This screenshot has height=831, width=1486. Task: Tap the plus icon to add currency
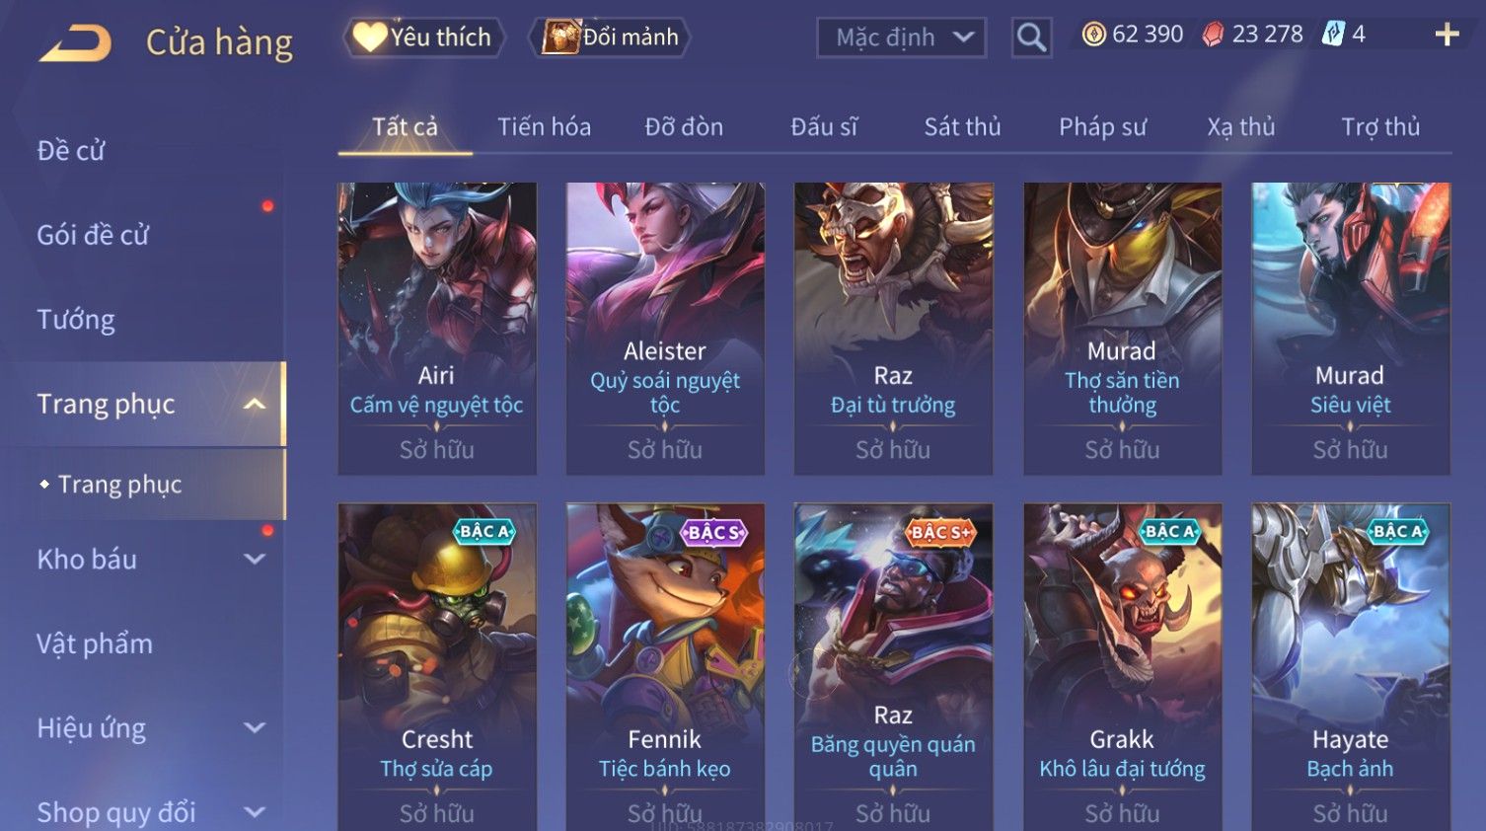[1447, 35]
